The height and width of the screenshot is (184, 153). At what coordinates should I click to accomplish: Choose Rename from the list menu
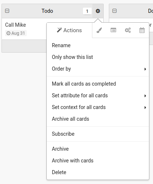tap(98, 45)
